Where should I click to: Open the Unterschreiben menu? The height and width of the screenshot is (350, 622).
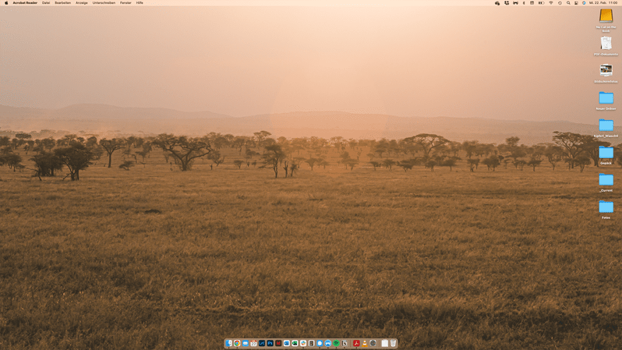(x=104, y=2)
